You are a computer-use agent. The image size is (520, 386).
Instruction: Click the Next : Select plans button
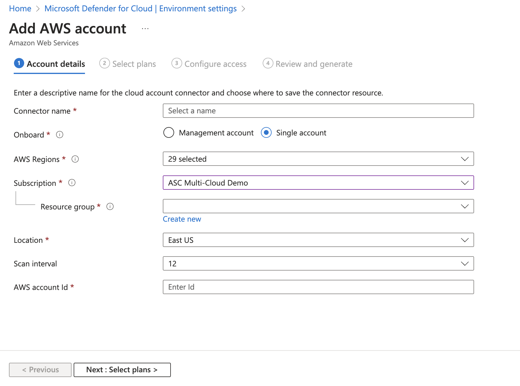point(122,370)
